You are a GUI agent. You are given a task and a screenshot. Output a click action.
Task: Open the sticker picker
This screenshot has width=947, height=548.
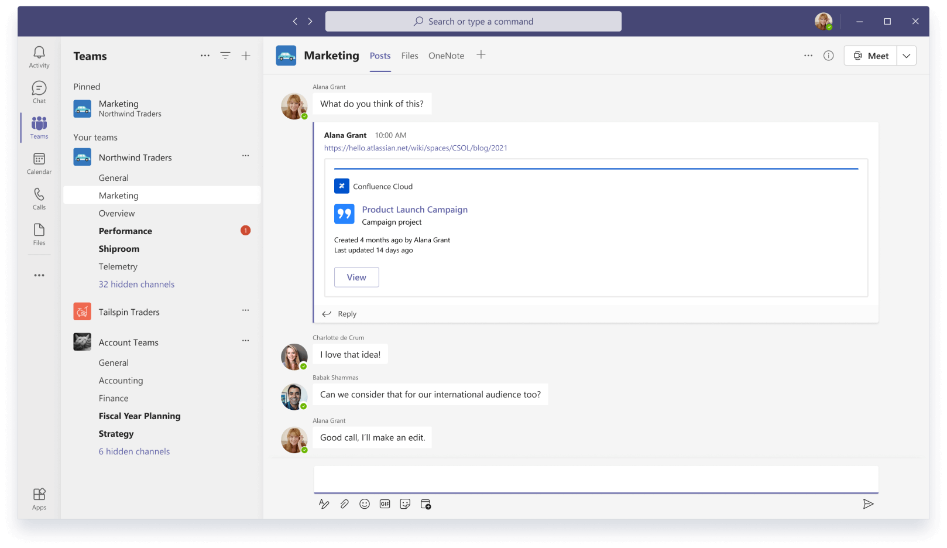[405, 504]
